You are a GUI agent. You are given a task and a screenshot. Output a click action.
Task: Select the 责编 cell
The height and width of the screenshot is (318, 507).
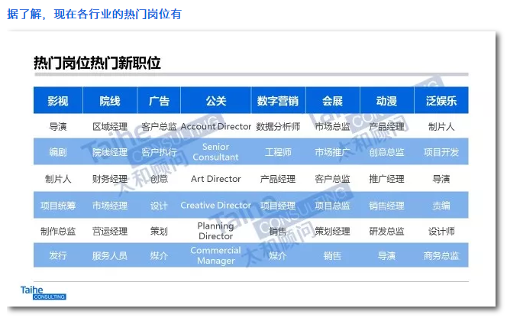[x=441, y=206]
